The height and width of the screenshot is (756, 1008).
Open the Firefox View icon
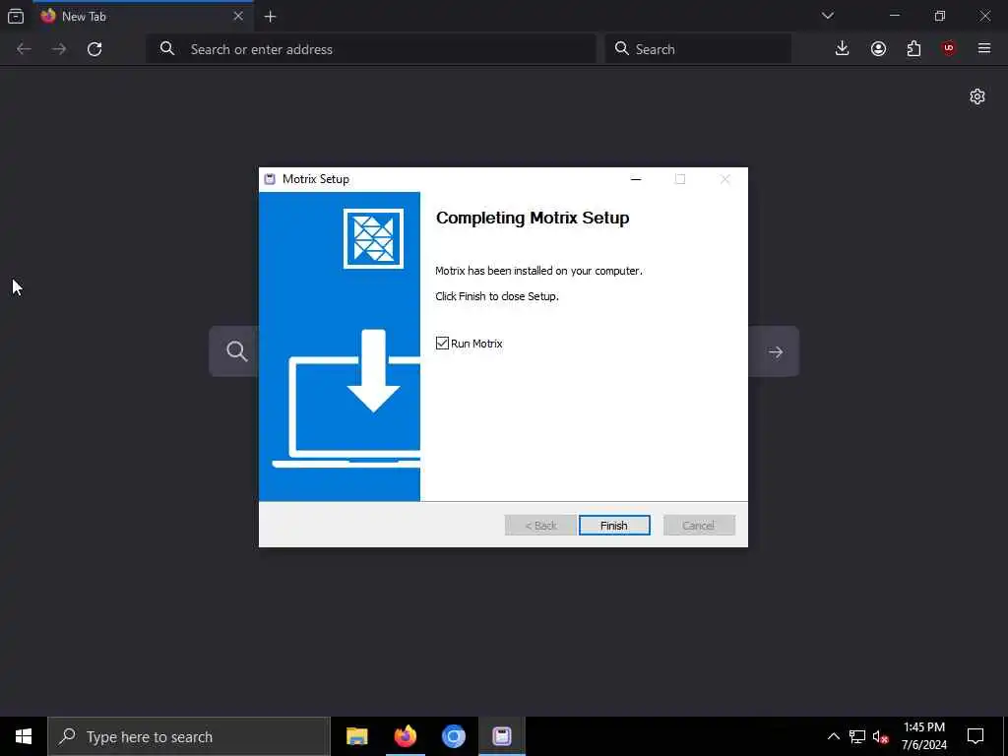tap(16, 16)
